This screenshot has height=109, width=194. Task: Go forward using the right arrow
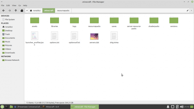pyautogui.click(x=10, y=11)
